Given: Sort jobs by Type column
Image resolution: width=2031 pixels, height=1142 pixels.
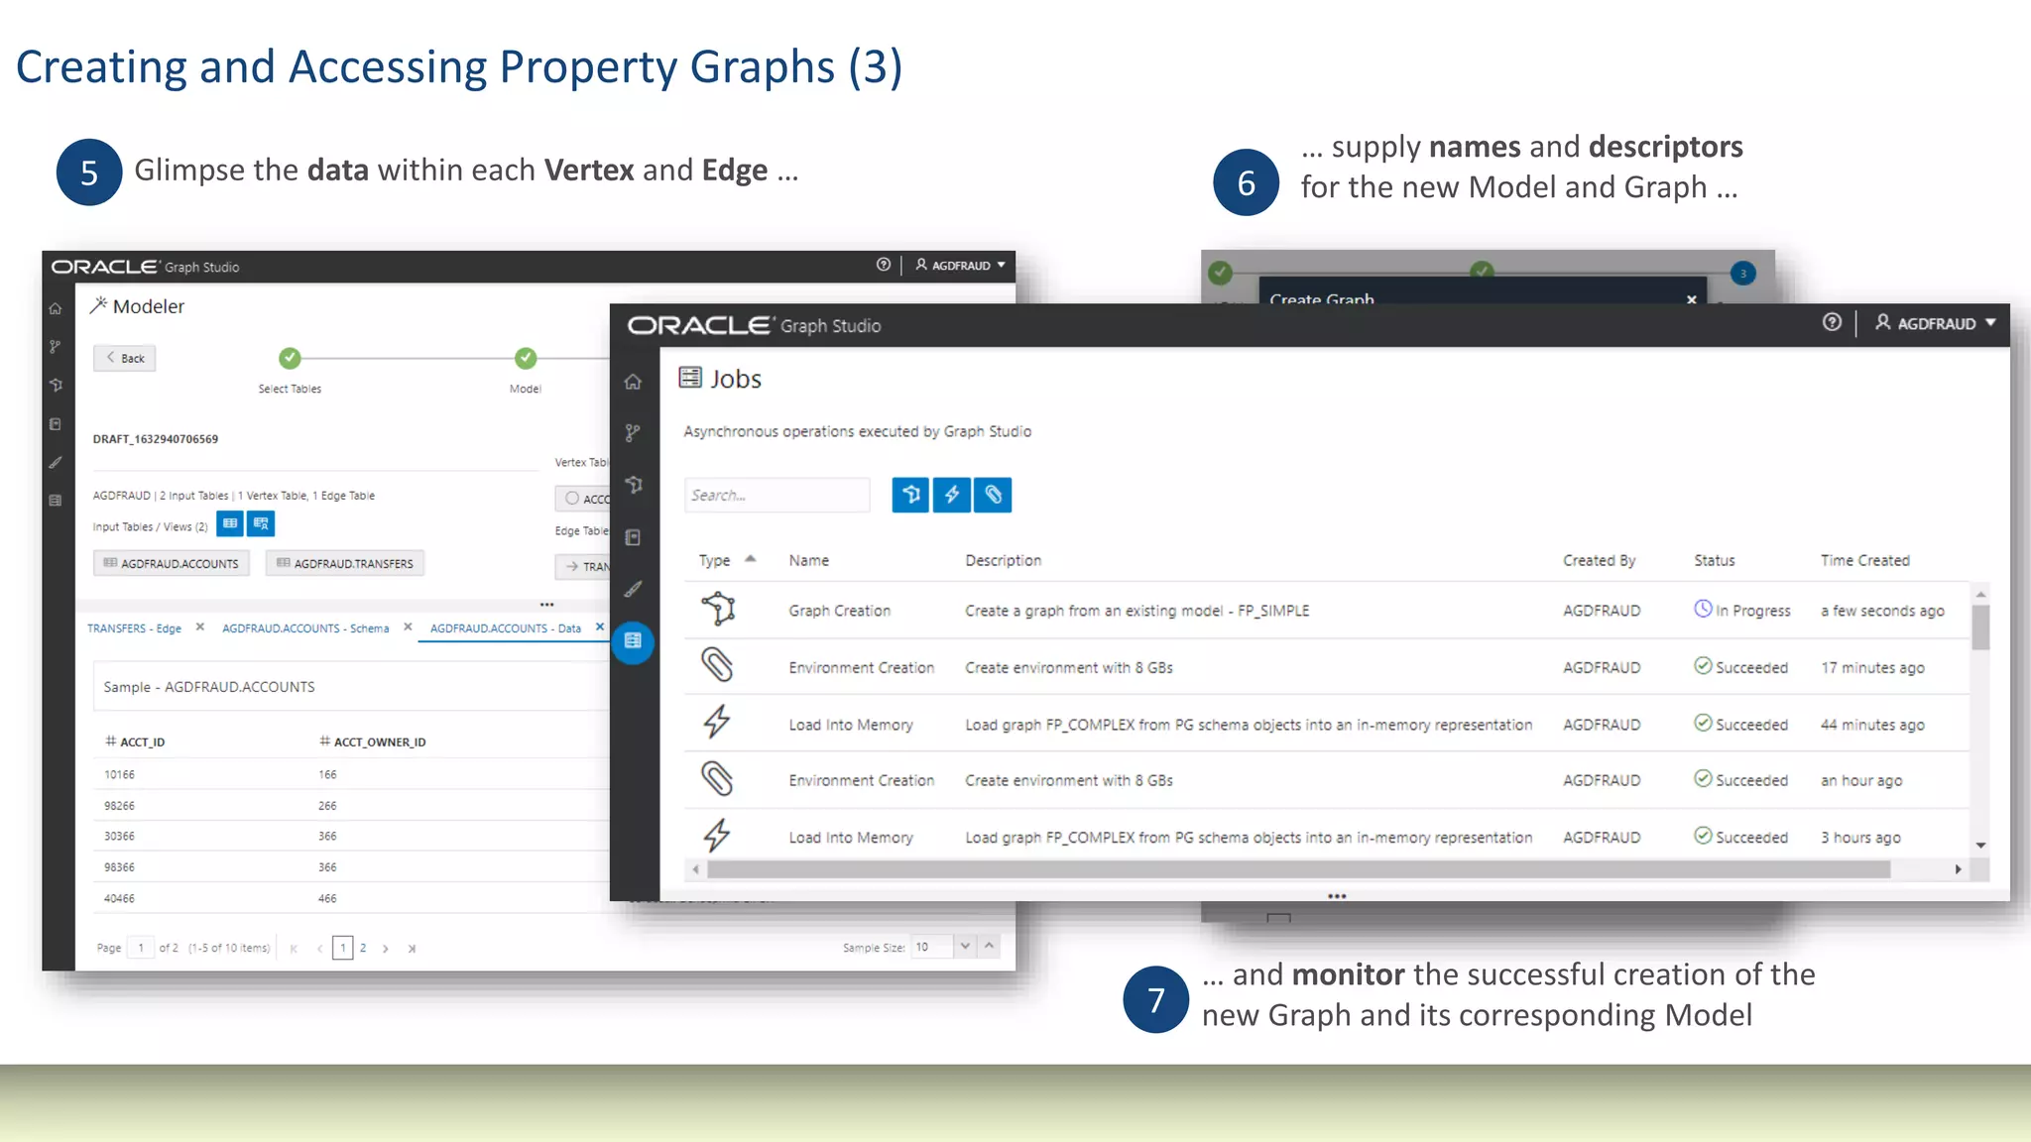Looking at the screenshot, I should [x=727, y=560].
